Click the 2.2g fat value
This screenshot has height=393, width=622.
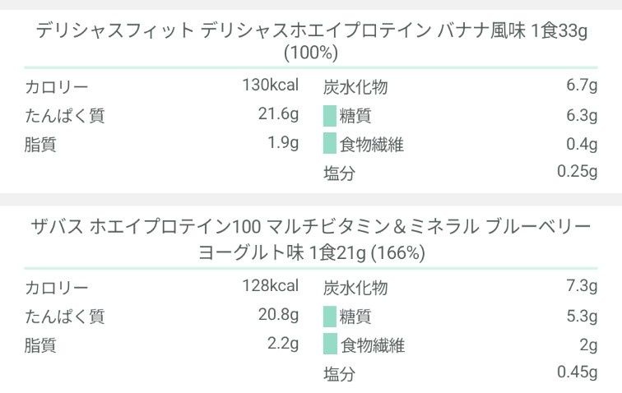coord(282,344)
